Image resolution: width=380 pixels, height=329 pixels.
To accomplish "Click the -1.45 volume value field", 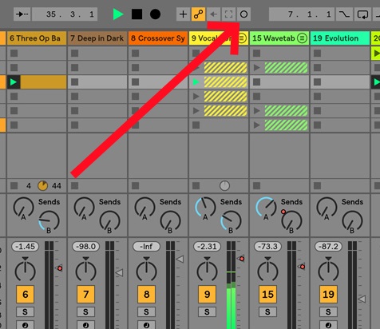I will tap(25, 247).
